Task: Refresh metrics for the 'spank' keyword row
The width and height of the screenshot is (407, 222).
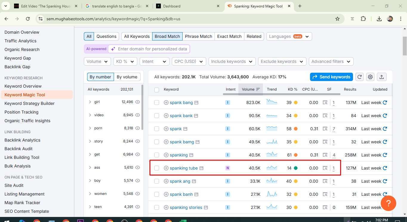Action: tap(385, 129)
